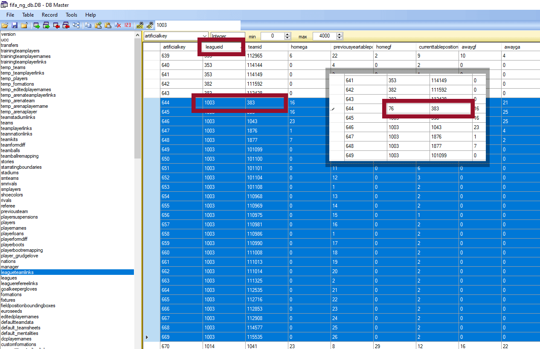Click the stacked-tables red arrow export icon

tap(66, 26)
